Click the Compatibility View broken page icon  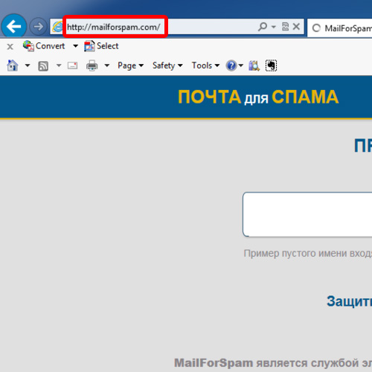pos(285,26)
